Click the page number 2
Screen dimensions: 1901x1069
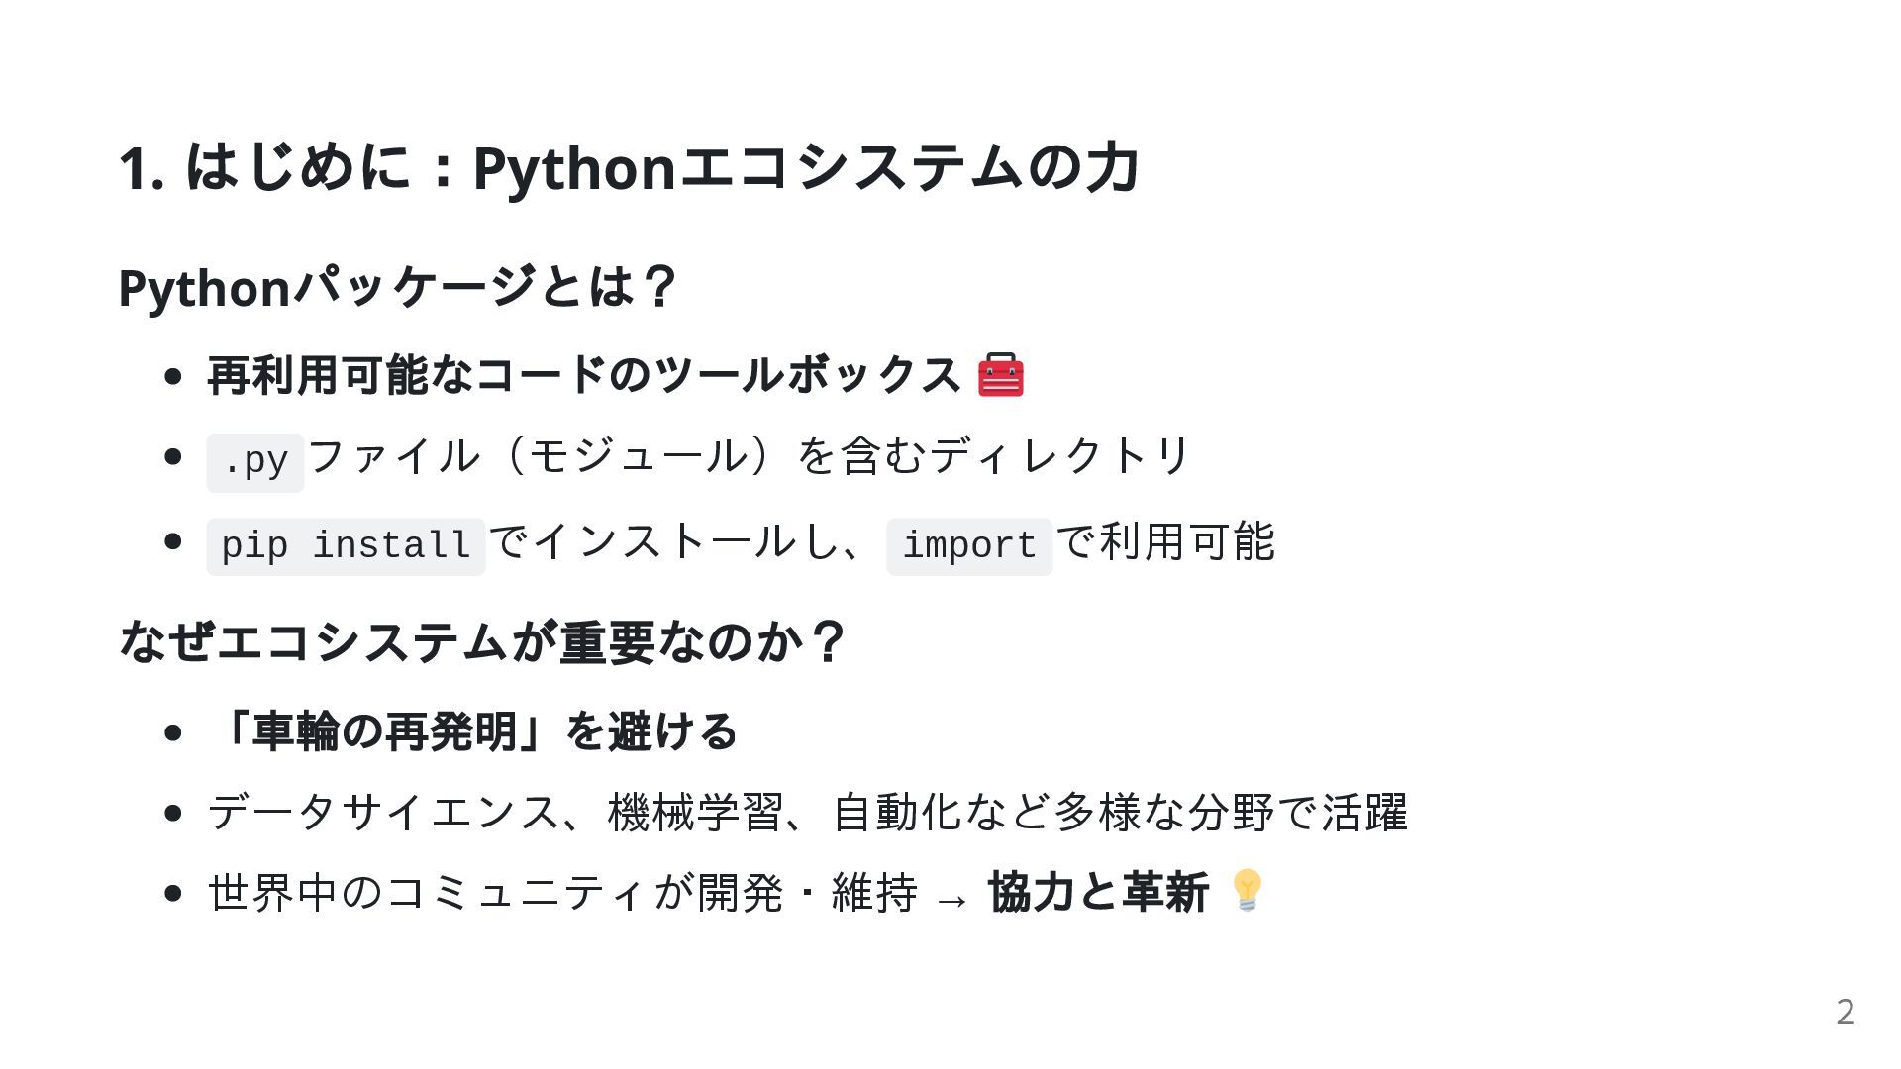coord(1845,1012)
